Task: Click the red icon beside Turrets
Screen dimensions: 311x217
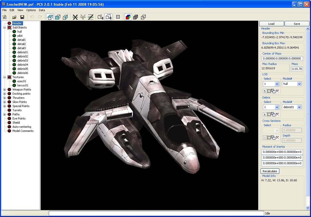Action: pyautogui.click(x=9, y=110)
